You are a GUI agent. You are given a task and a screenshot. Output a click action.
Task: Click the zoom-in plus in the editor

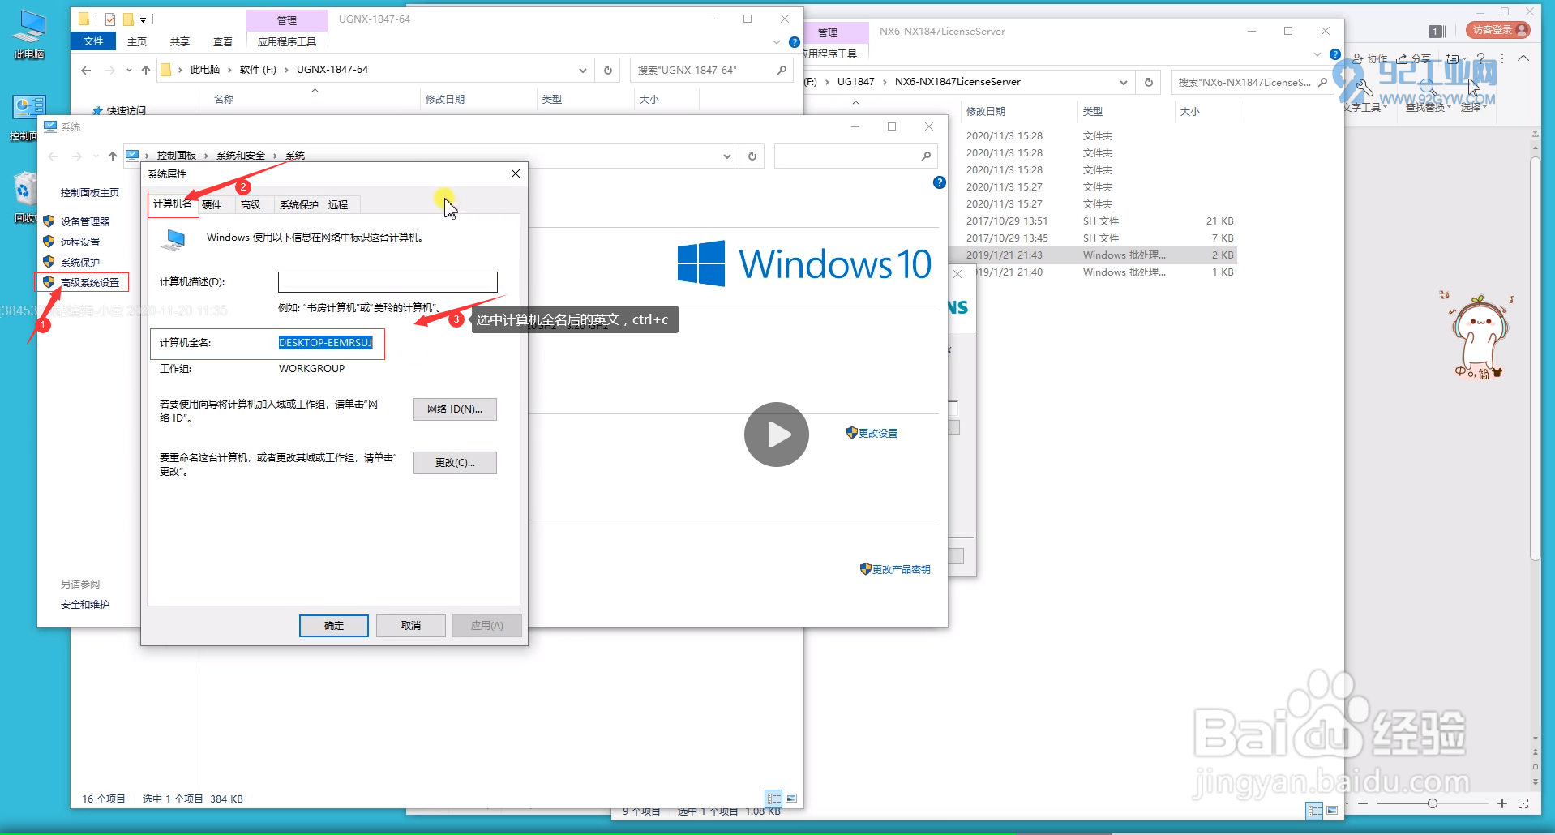[1502, 803]
